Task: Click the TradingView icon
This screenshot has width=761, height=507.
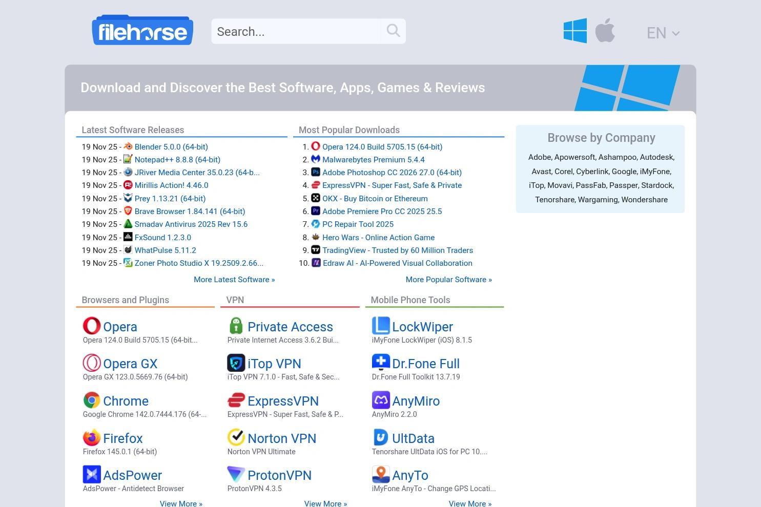Action: tap(316, 250)
